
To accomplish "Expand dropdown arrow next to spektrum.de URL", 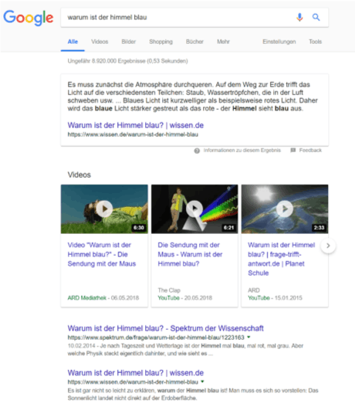I will [x=248, y=337].
